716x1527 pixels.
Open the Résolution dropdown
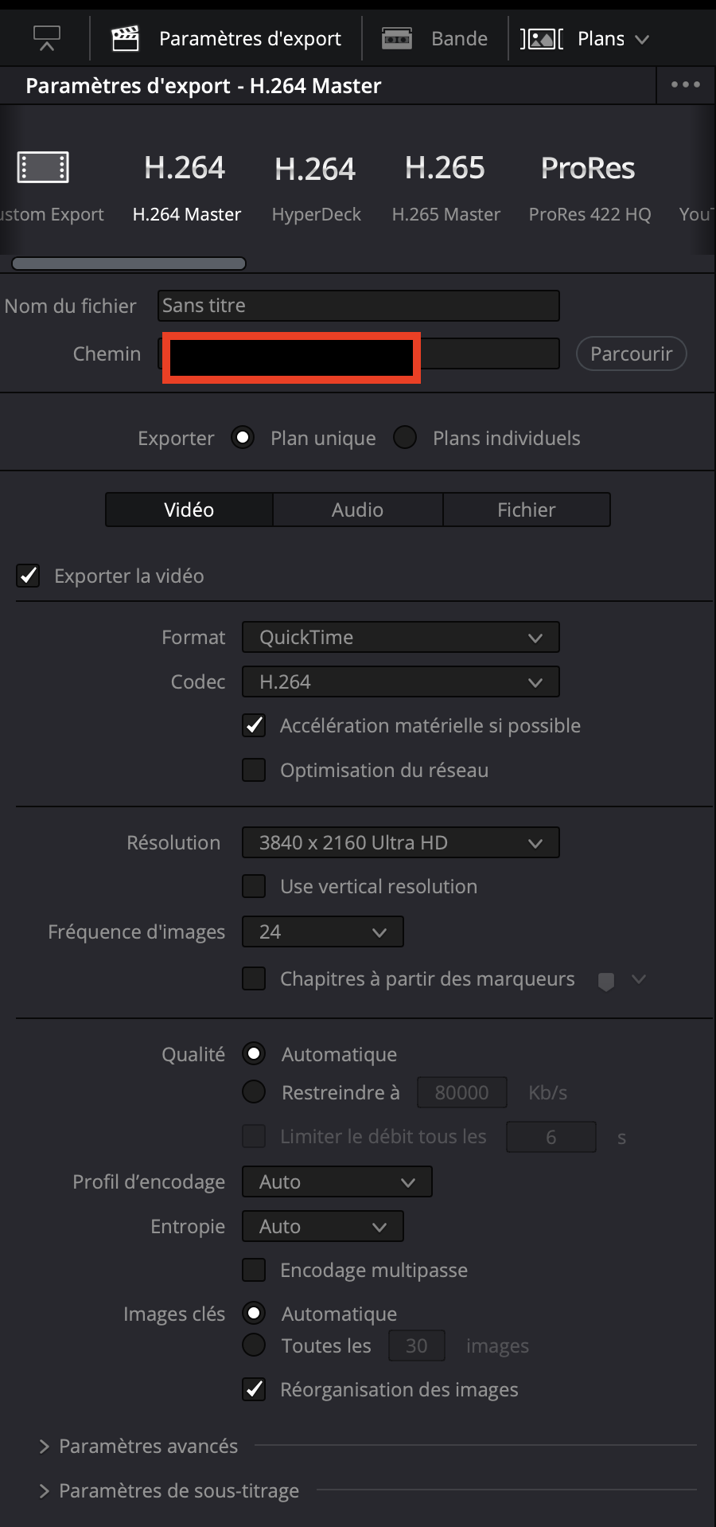(x=400, y=842)
